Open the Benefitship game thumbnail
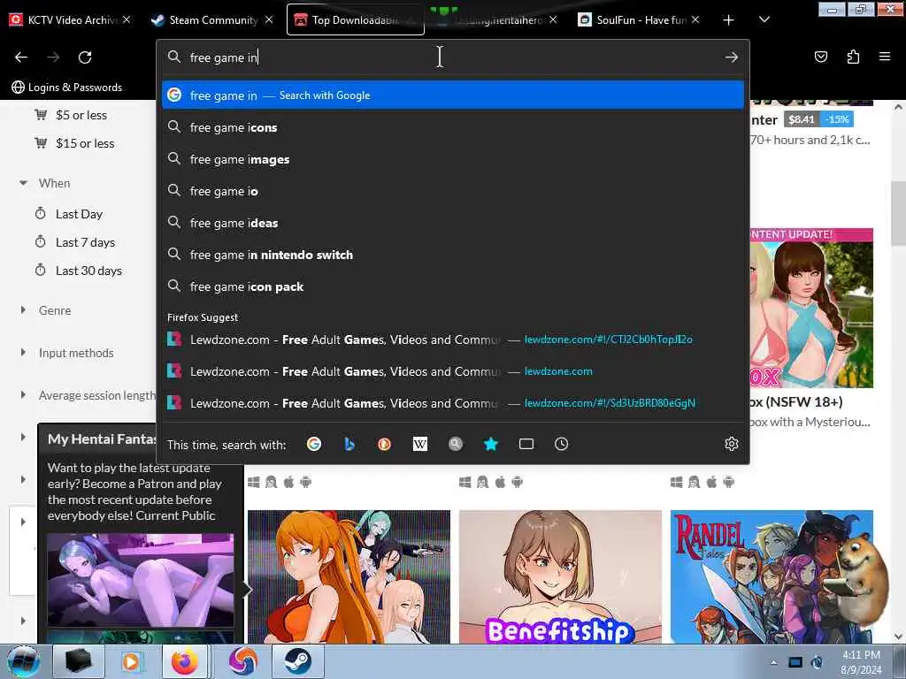This screenshot has height=679, width=906. tap(560, 576)
